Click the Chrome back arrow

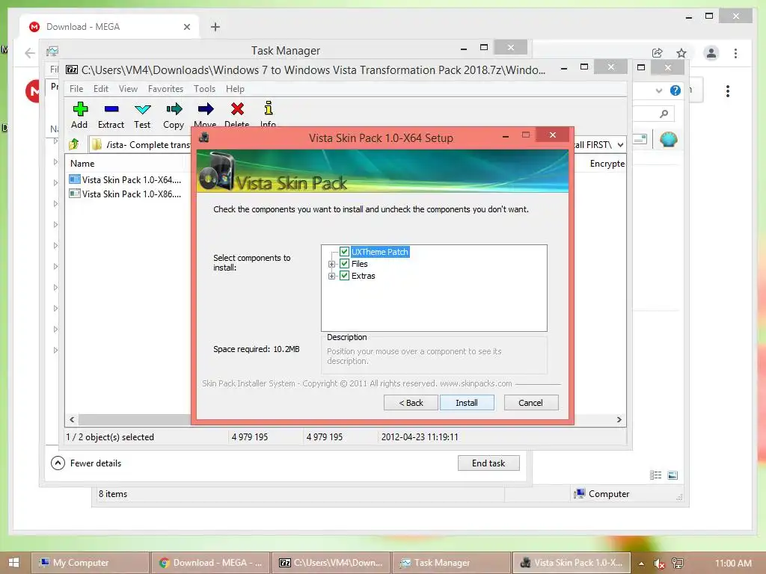coord(30,53)
